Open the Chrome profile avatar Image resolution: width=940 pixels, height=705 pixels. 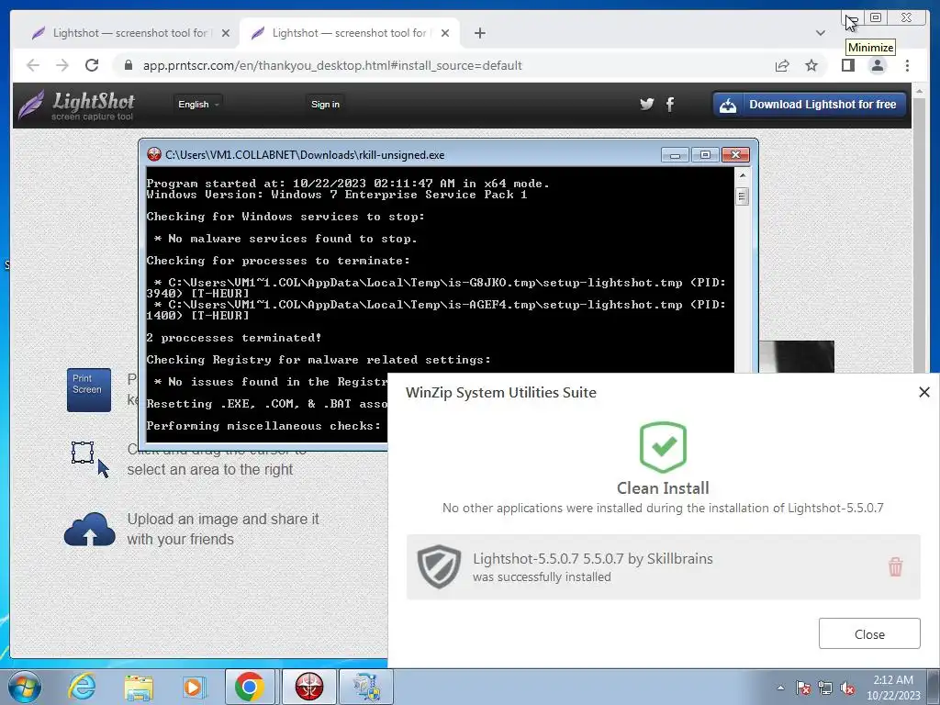pyautogui.click(x=877, y=65)
